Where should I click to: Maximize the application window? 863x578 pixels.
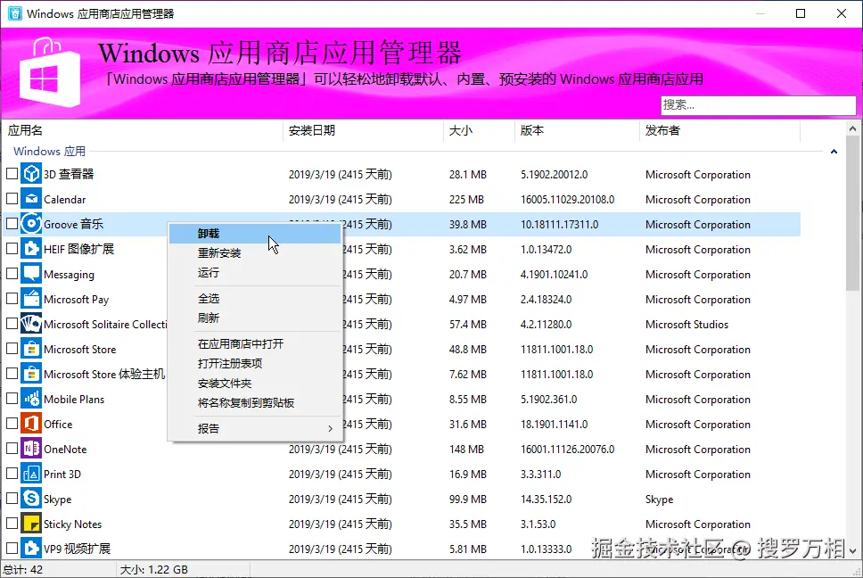pos(801,13)
